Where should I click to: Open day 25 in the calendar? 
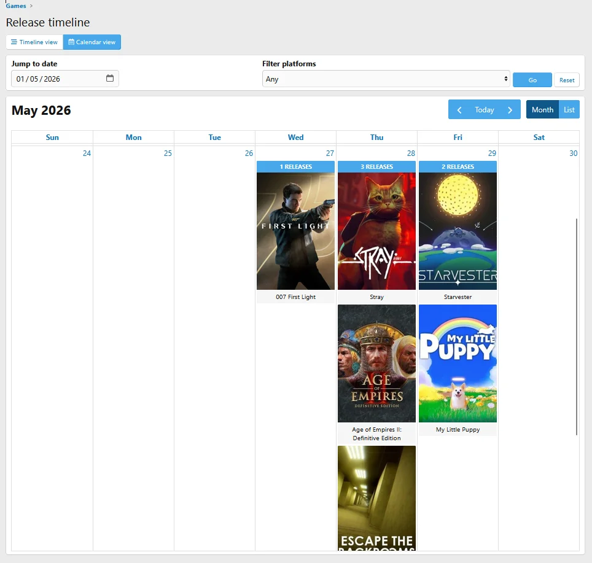(x=168, y=153)
